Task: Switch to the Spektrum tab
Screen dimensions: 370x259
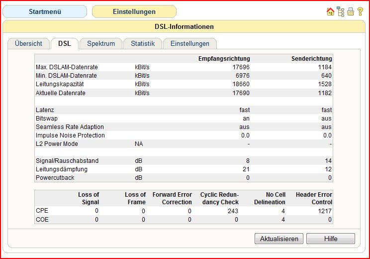Action: coord(101,43)
